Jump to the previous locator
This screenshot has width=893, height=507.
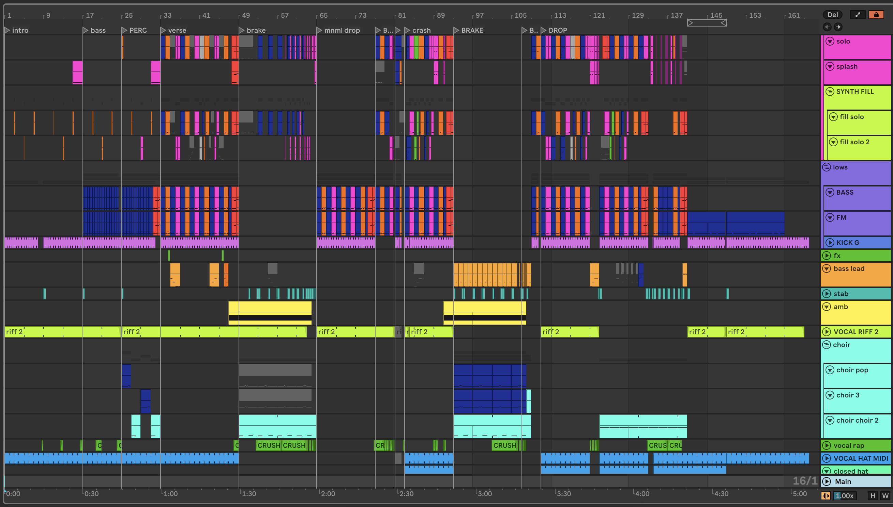[827, 27]
